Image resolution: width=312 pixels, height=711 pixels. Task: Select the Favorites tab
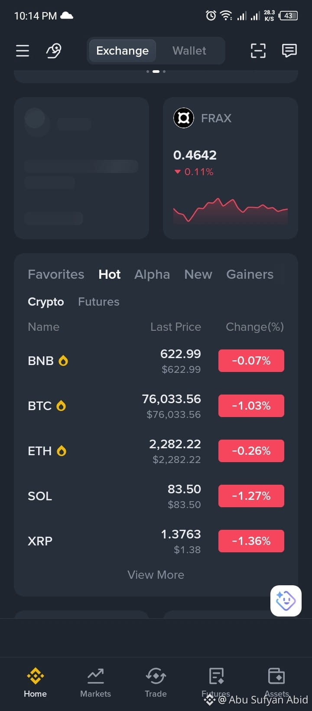(x=56, y=274)
